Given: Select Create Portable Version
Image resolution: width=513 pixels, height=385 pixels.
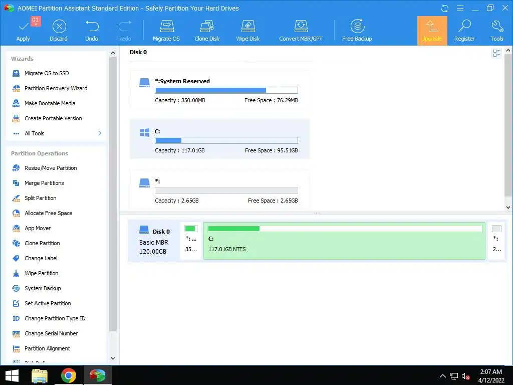Looking at the screenshot, I should click(53, 118).
